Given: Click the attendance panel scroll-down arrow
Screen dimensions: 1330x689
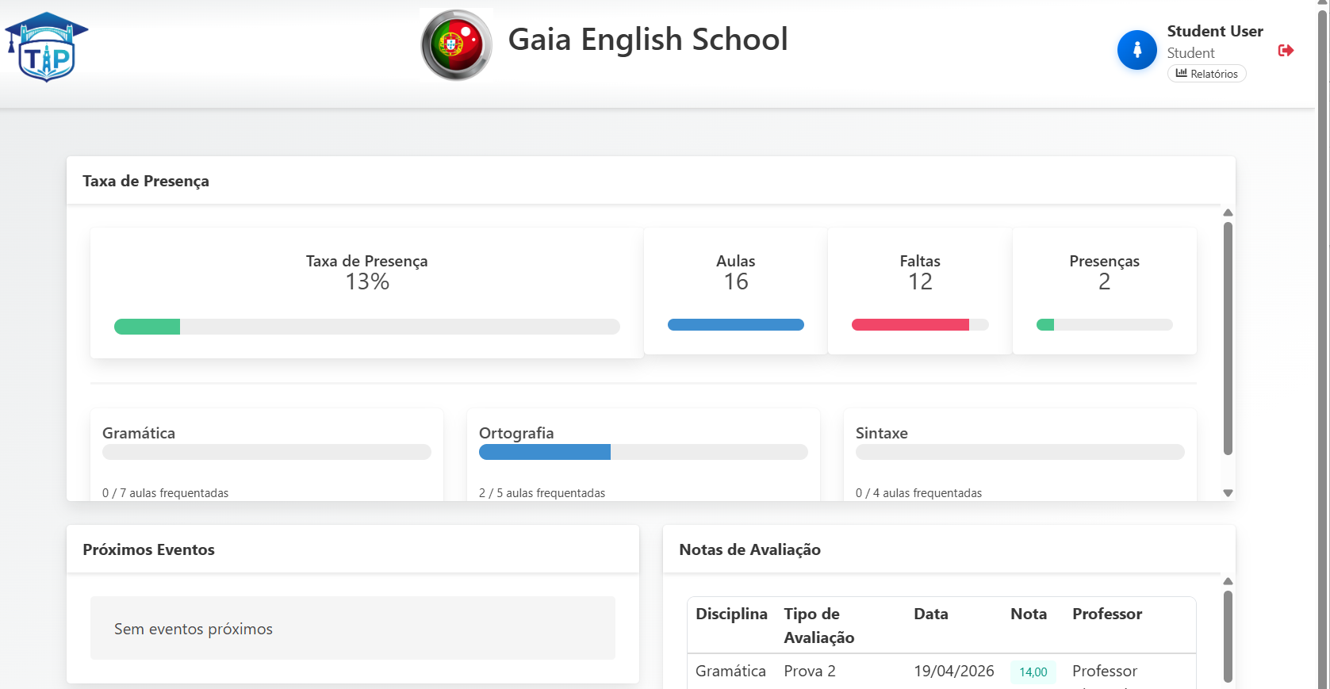Looking at the screenshot, I should [x=1228, y=493].
